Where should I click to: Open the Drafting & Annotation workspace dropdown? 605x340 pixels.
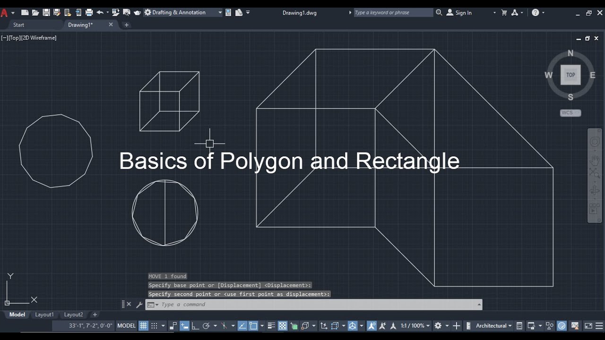tap(183, 13)
